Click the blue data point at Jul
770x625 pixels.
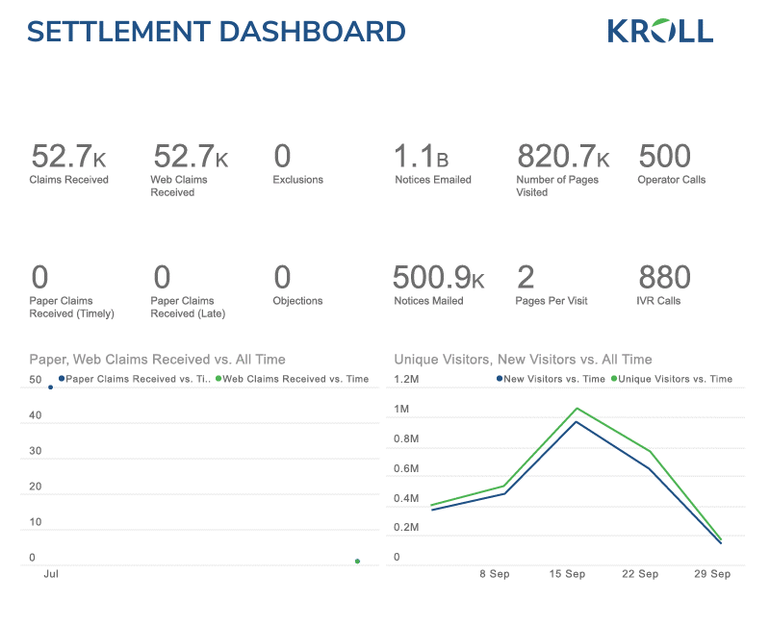tap(51, 387)
